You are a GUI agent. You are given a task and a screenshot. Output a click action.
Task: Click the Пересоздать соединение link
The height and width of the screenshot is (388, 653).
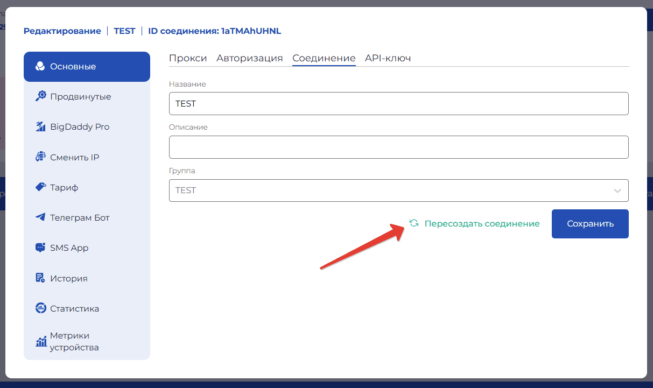point(482,223)
